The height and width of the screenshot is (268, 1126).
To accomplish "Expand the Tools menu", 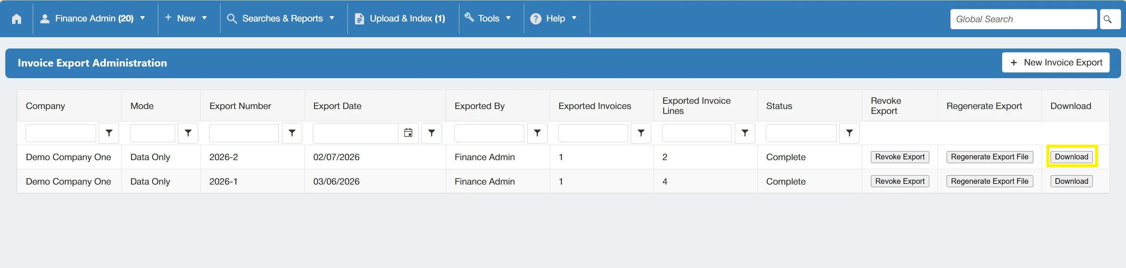I will tap(488, 19).
